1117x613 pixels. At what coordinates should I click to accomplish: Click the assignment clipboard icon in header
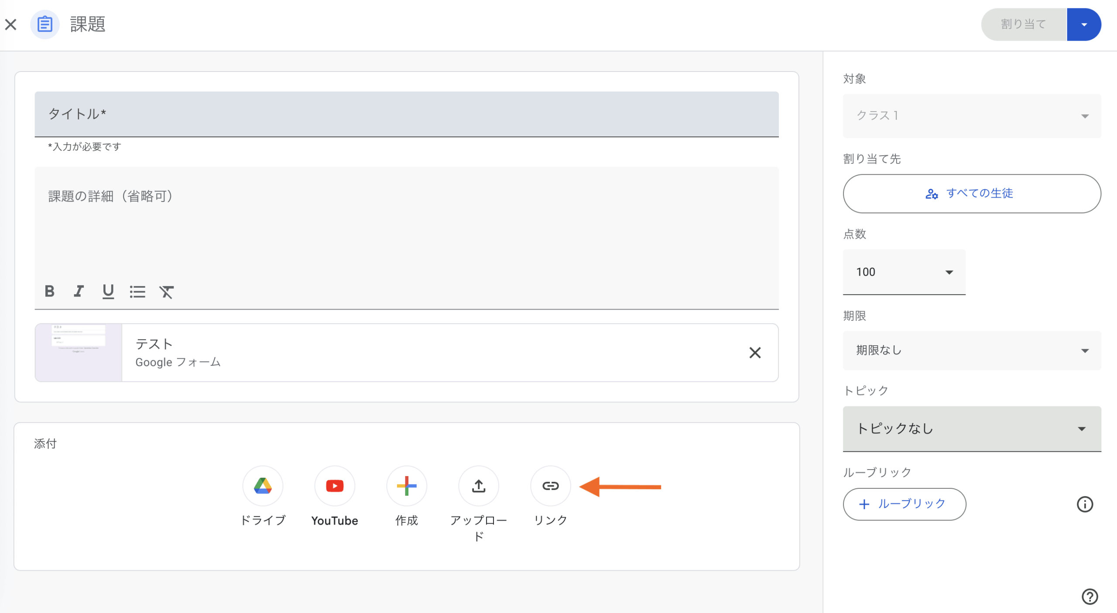tap(45, 24)
